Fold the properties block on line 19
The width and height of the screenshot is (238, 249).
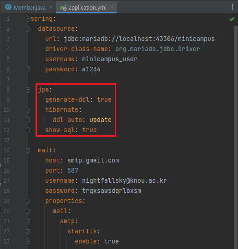(x=28, y=201)
